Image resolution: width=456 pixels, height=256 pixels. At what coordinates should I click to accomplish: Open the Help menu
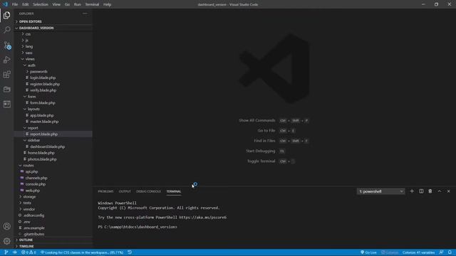coord(108,4)
